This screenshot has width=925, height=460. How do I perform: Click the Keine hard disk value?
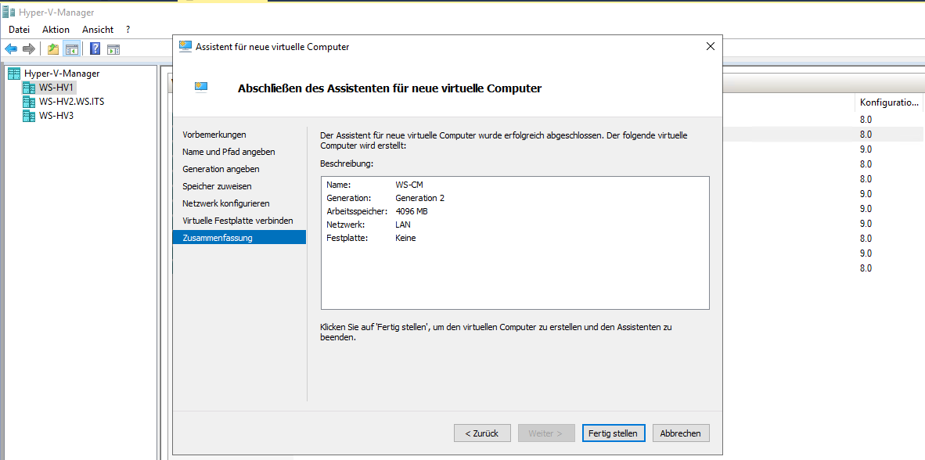[x=406, y=239]
